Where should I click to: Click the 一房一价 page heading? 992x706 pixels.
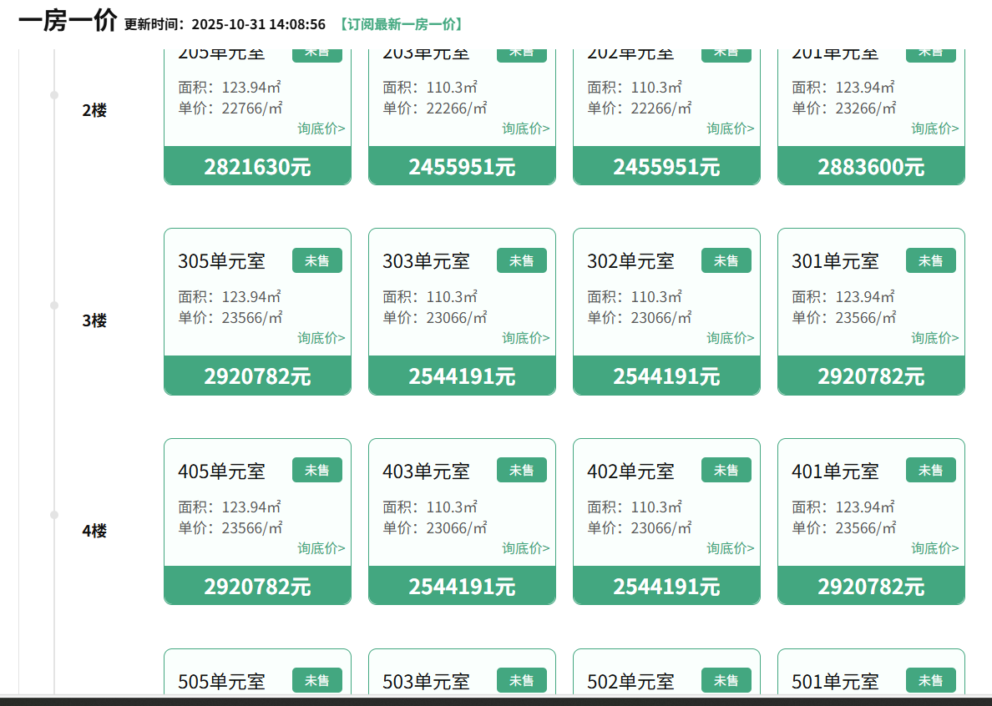(x=68, y=22)
